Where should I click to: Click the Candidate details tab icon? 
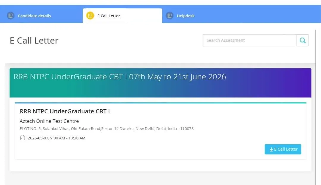pos(11,15)
